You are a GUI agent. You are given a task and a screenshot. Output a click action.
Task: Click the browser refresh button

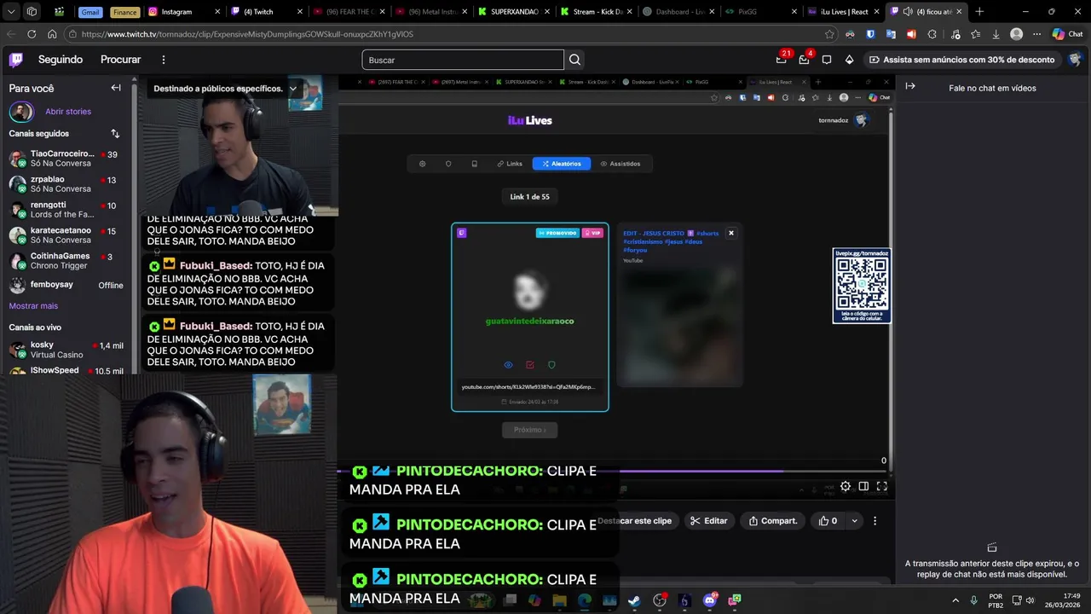[32, 34]
